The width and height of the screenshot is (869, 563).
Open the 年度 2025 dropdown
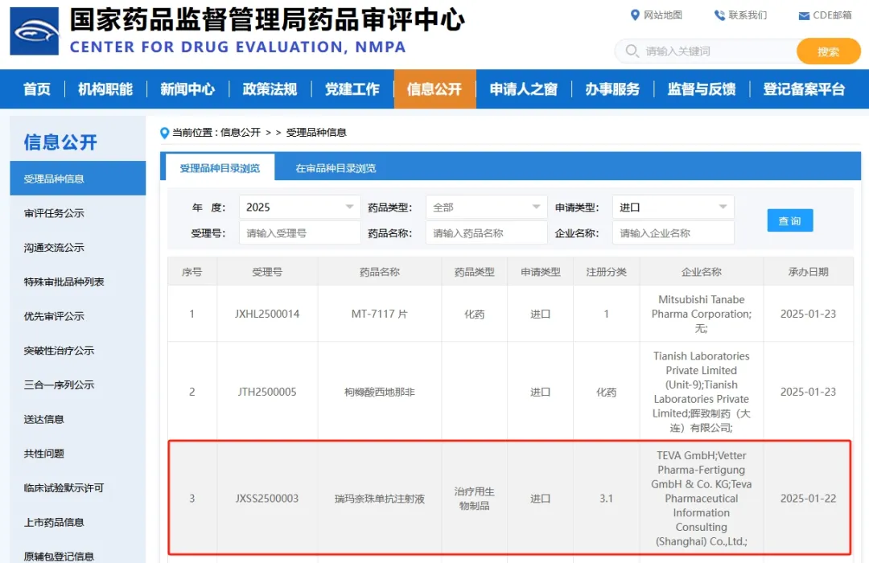coord(299,207)
